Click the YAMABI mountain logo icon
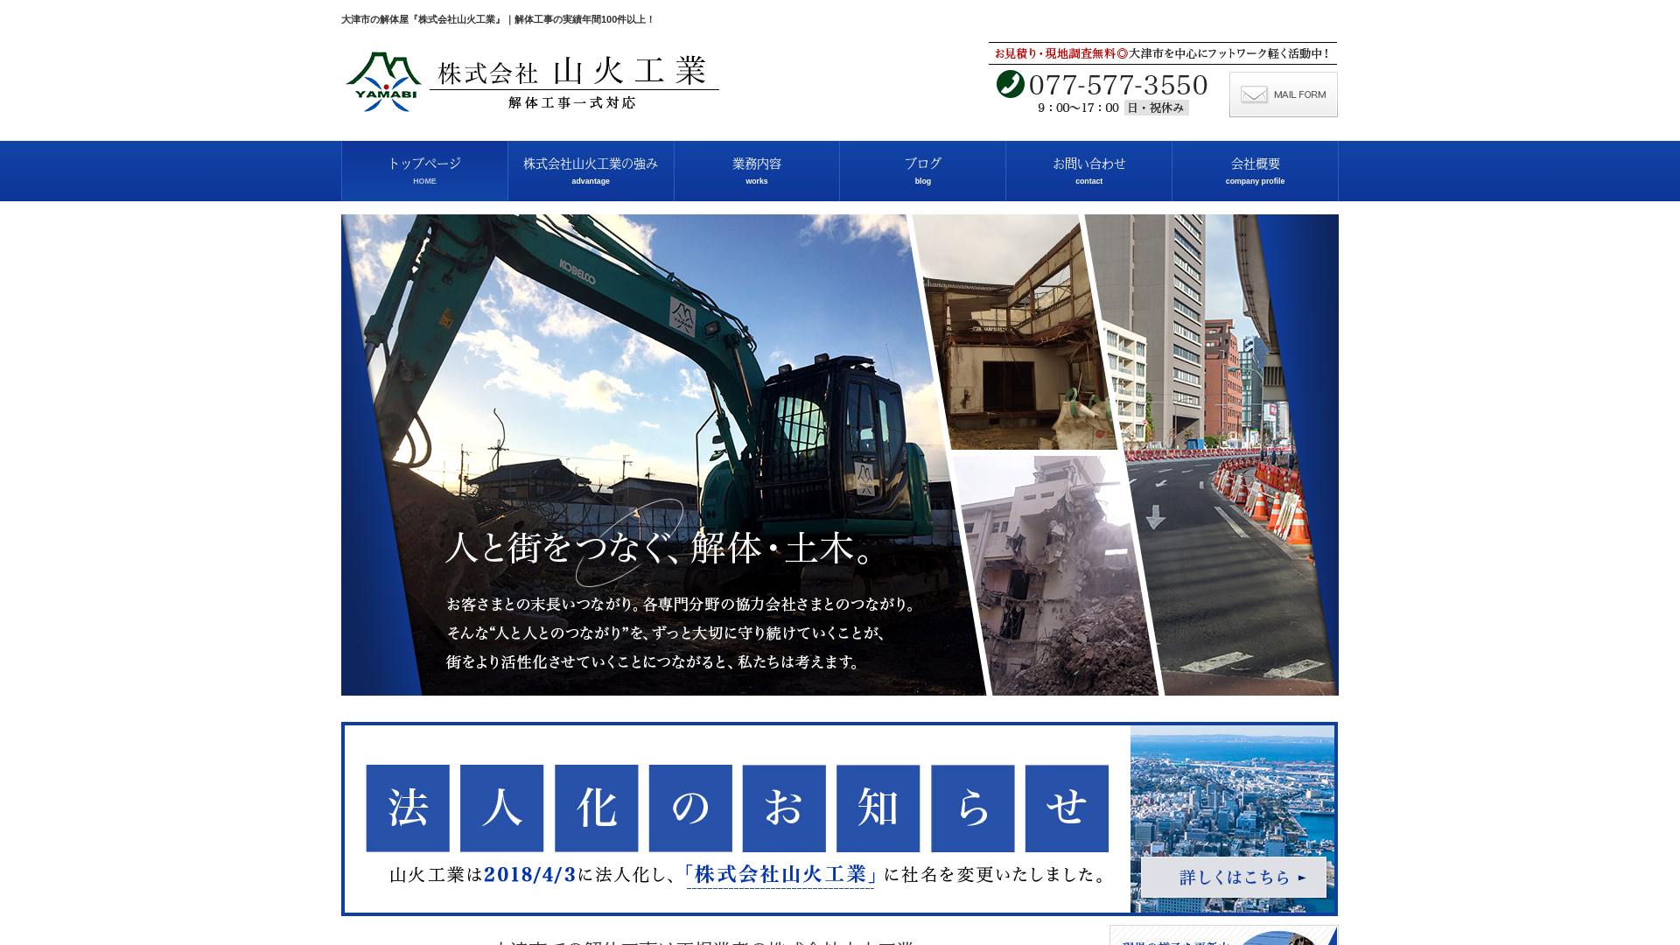The height and width of the screenshot is (945, 1680). (x=383, y=81)
